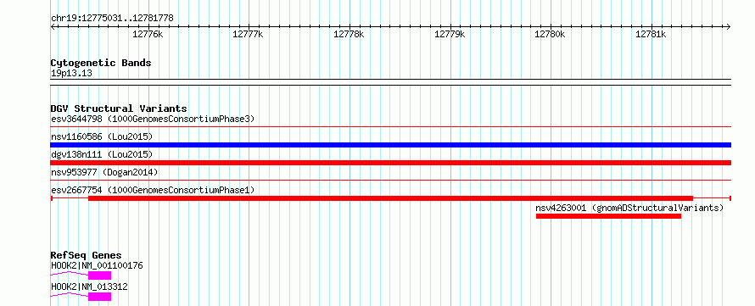Click the 12780k ruler tick label

click(550, 34)
